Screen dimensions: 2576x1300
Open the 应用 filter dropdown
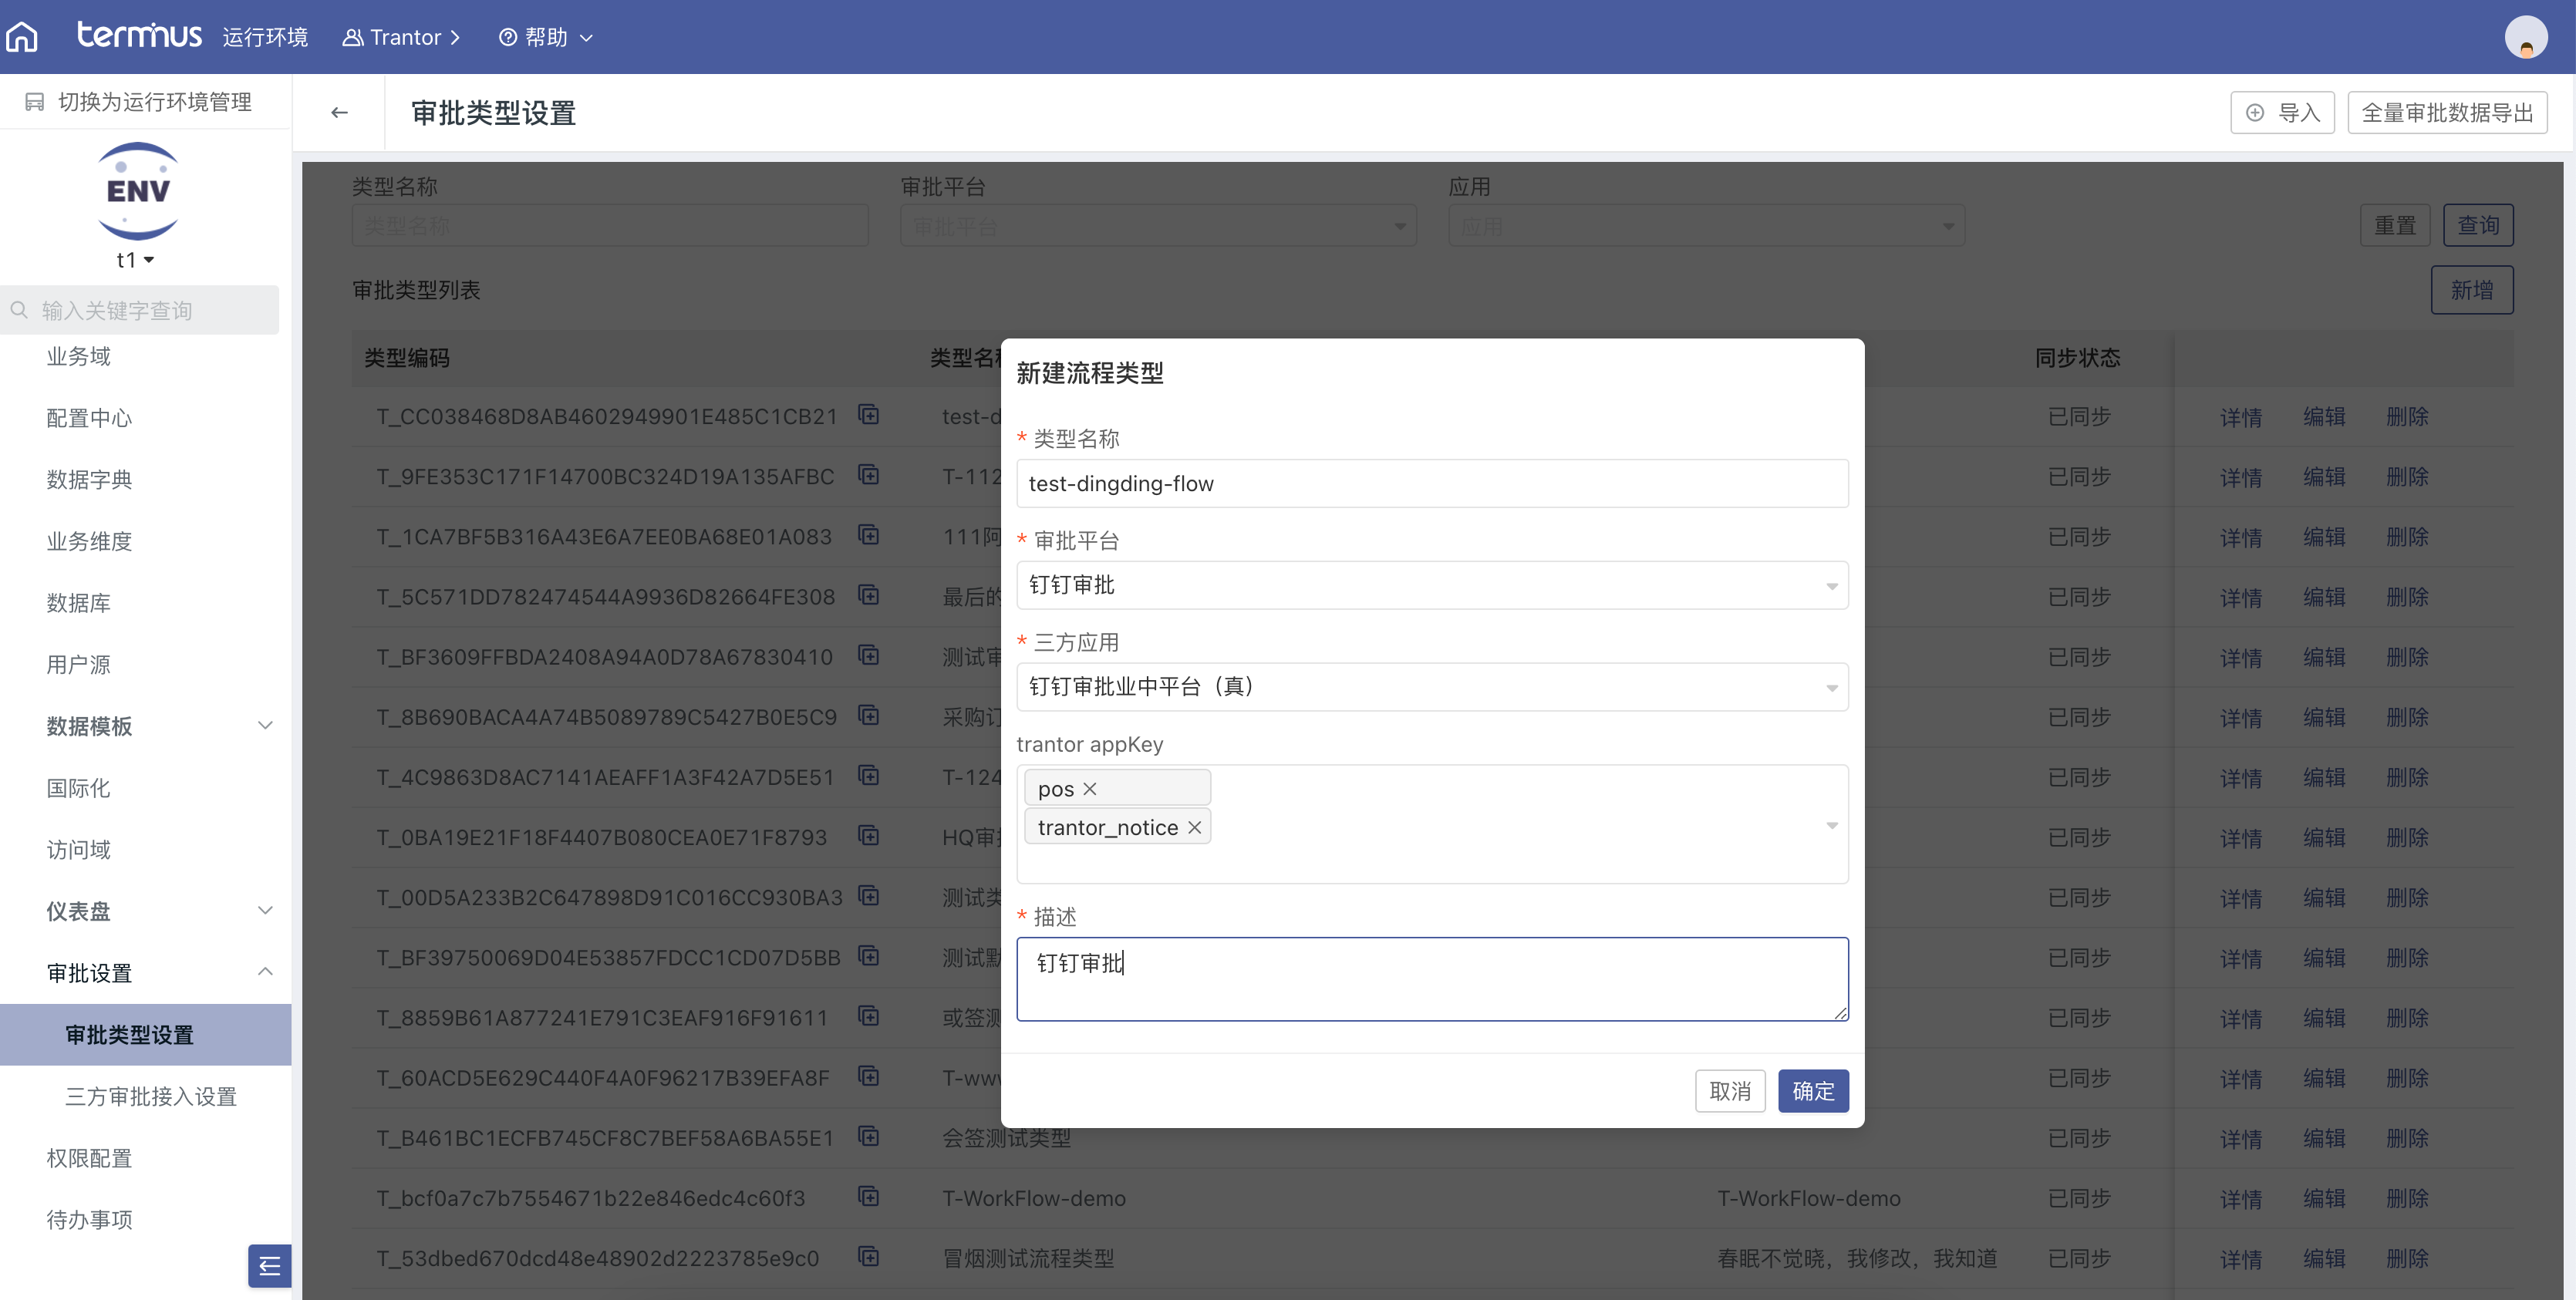point(1706,226)
